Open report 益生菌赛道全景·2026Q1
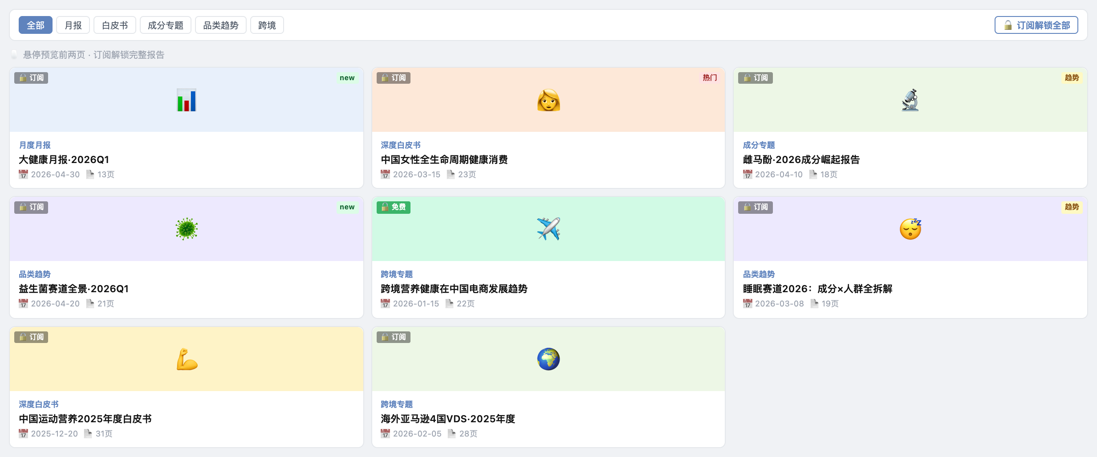Screen dimensions: 1097x457 point(73,289)
